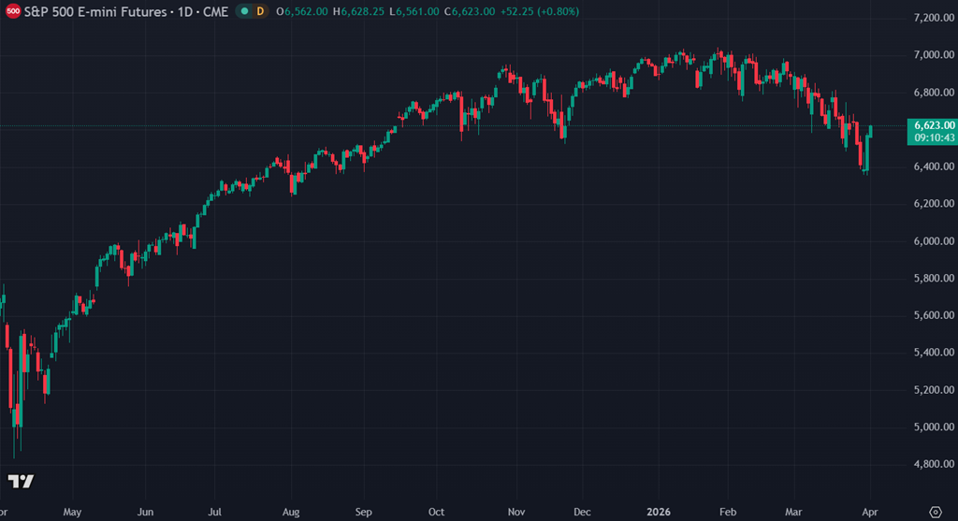Click the Feb label on time axis
958x521 pixels.
coord(731,512)
